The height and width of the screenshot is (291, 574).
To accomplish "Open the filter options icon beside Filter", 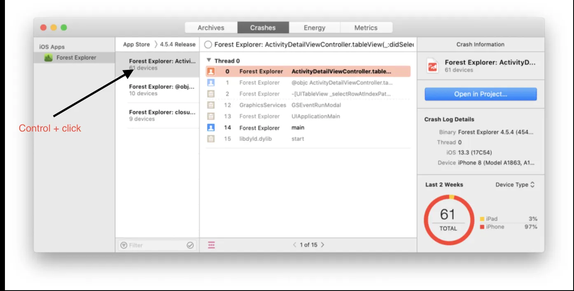I will [124, 245].
